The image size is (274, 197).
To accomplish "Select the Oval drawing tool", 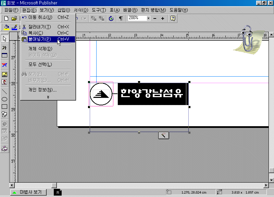I will point(4,99).
